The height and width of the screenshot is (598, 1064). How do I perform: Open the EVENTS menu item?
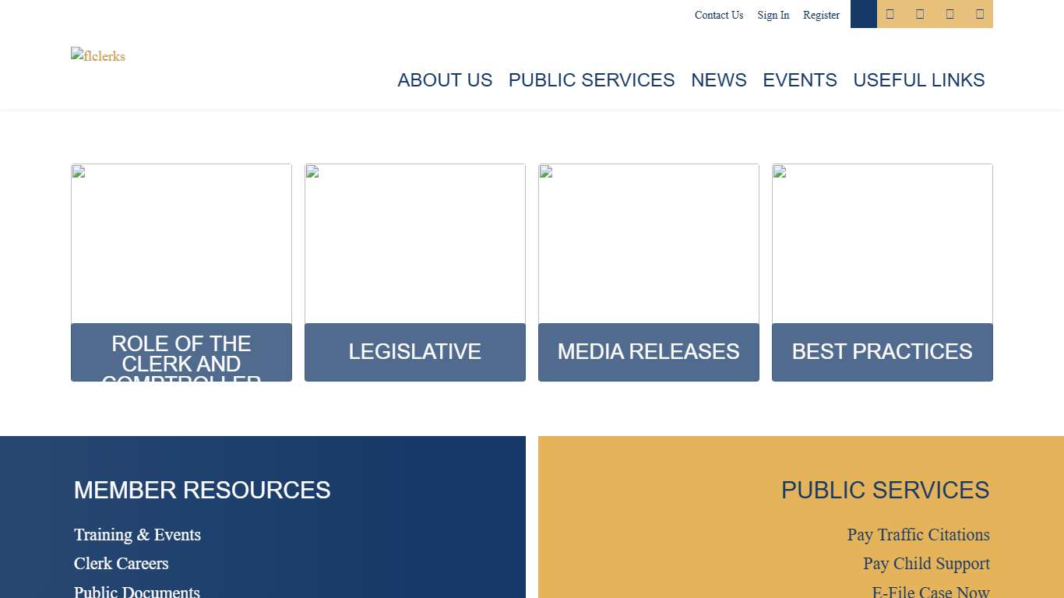(800, 80)
